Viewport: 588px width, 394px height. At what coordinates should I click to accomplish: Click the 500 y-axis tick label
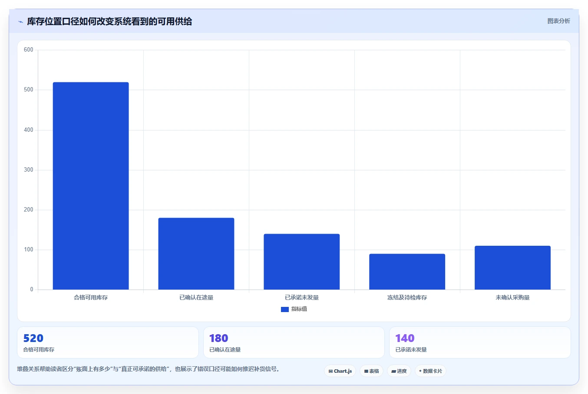coord(29,90)
